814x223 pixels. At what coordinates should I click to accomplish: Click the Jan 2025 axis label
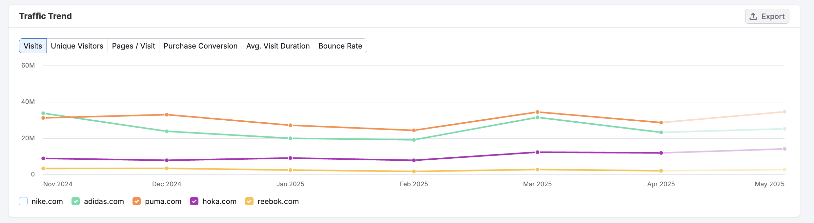(x=290, y=184)
